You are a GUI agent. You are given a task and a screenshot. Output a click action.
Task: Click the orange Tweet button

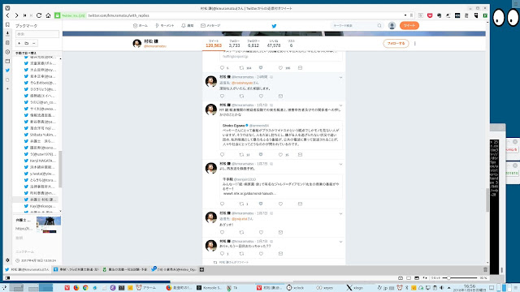pyautogui.click(x=409, y=25)
